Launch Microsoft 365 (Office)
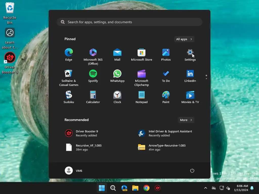This screenshot has height=194, width=259. pyautogui.click(x=93, y=57)
